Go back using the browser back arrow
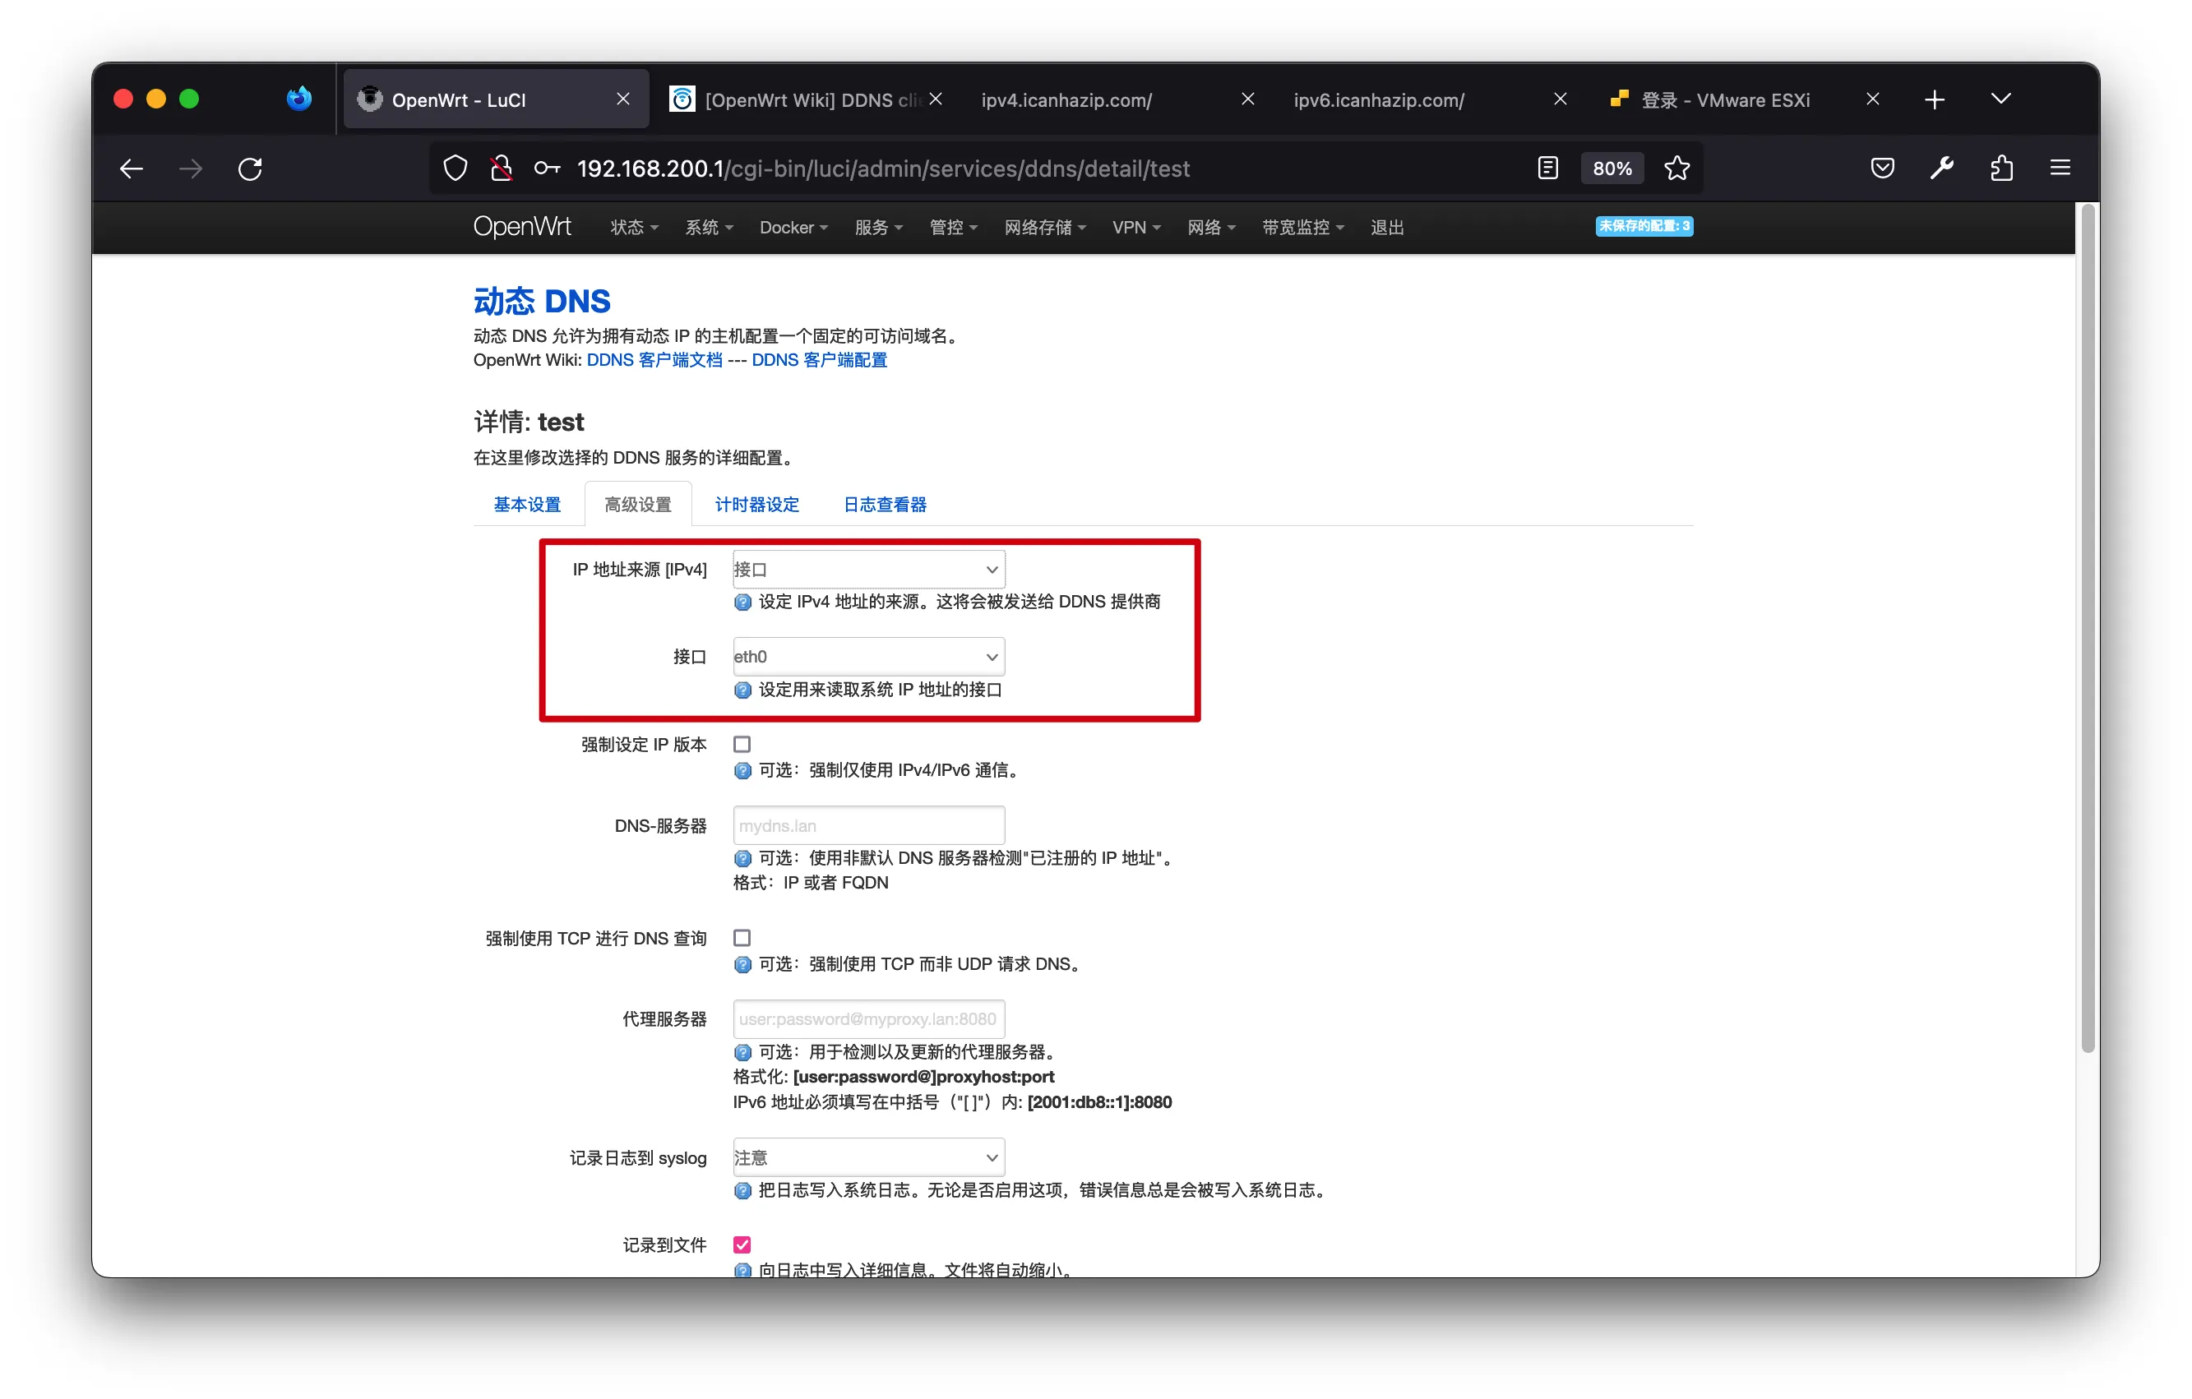This screenshot has width=2192, height=1399. tap(131, 169)
